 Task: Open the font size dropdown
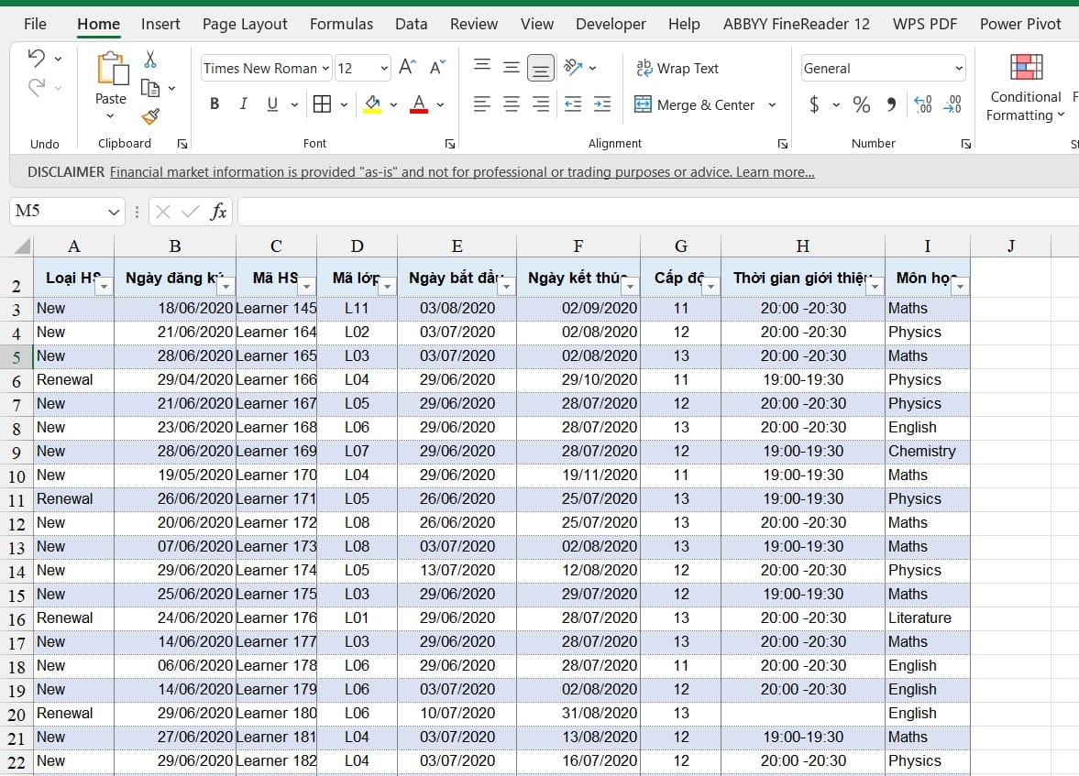[384, 68]
